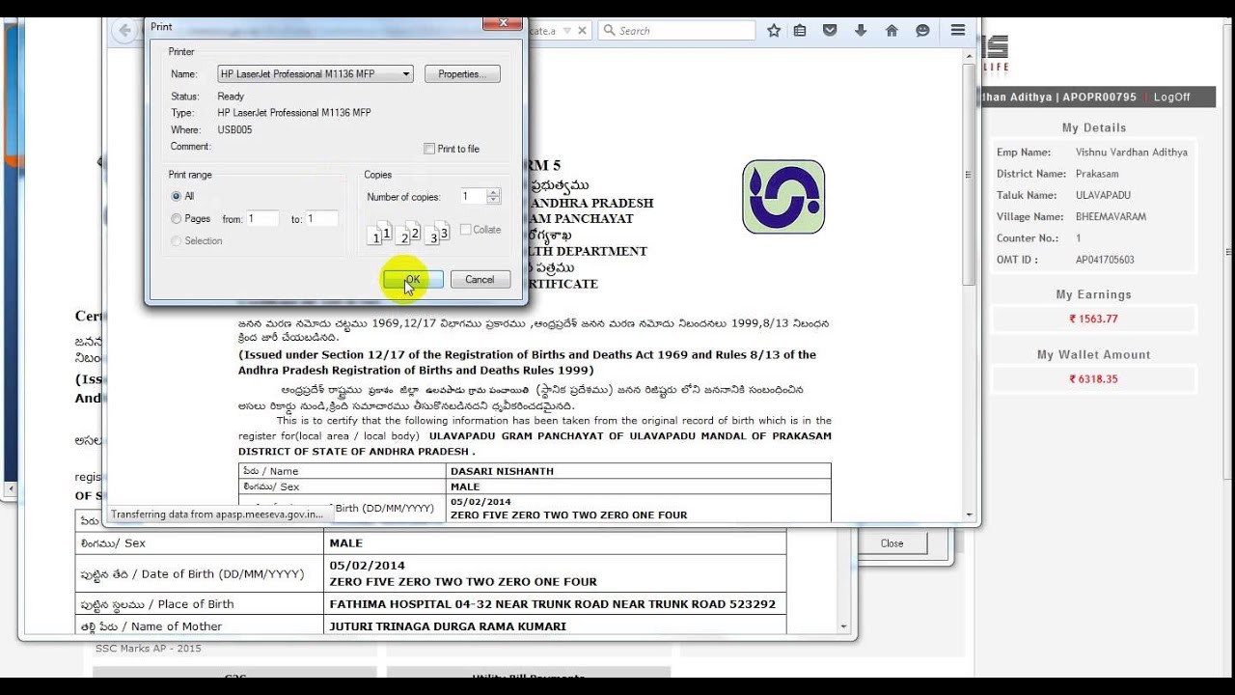Click the Close button in the background window
1235x695 pixels.
click(892, 543)
